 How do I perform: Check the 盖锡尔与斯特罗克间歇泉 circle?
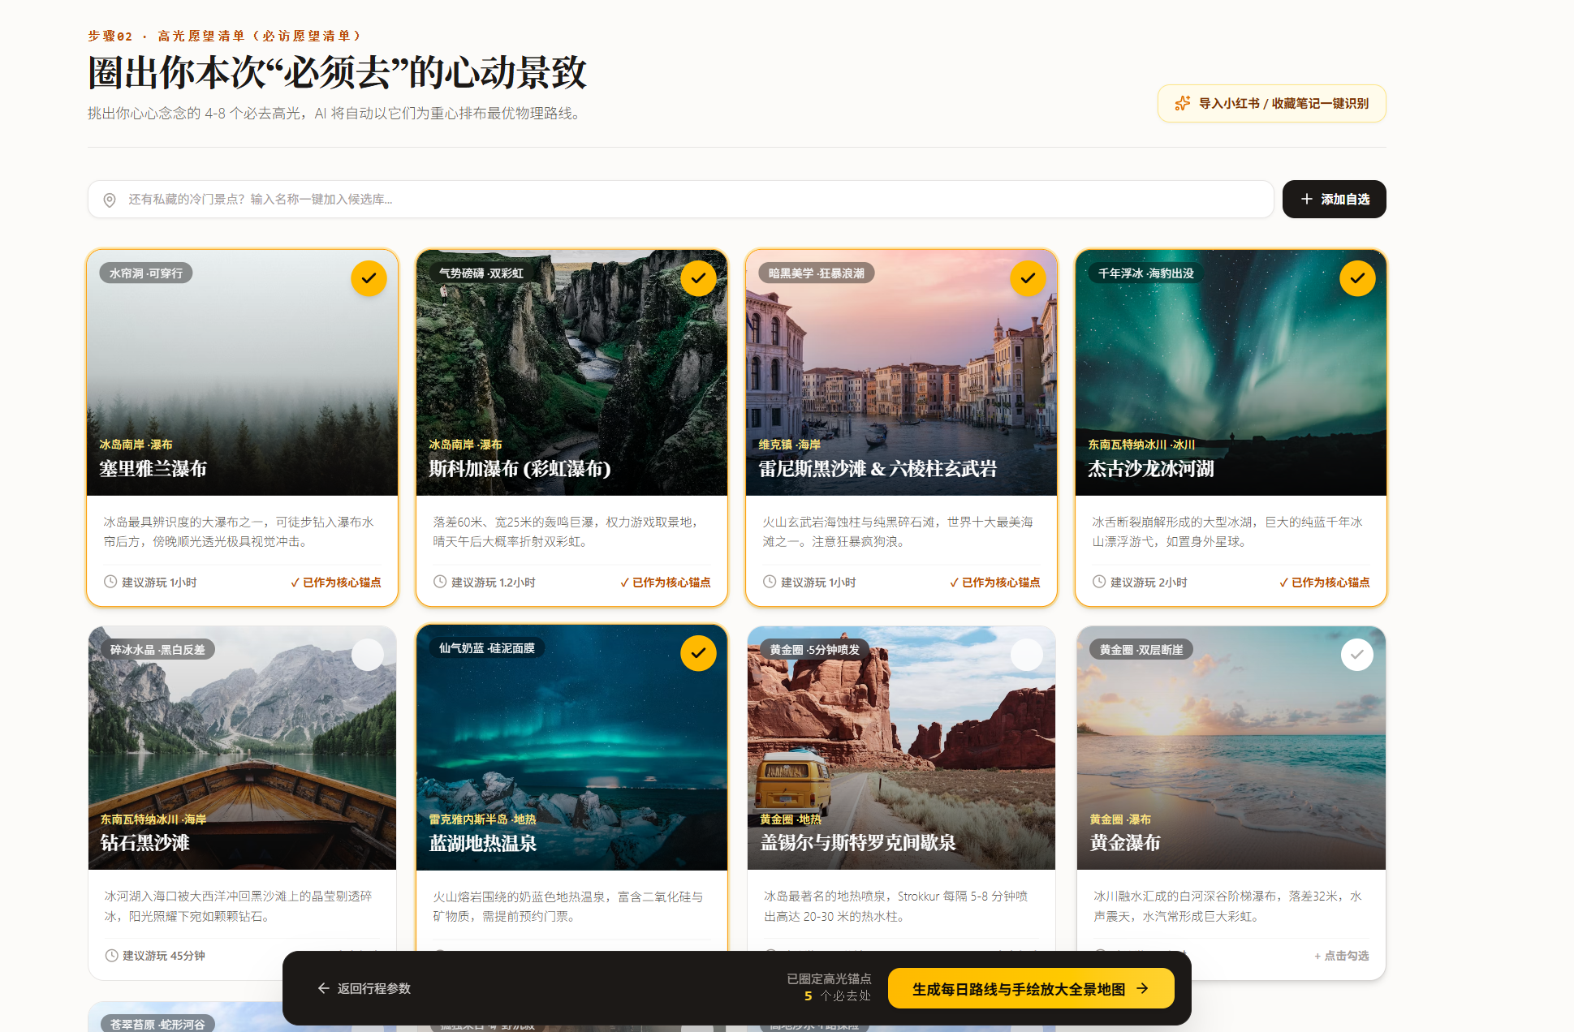tap(1027, 654)
